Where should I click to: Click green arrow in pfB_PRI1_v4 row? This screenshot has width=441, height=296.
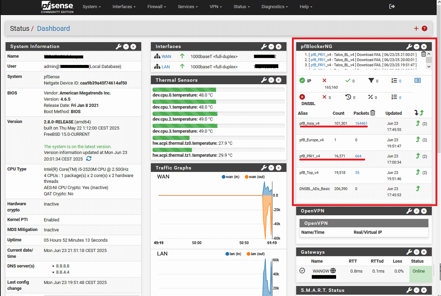tap(418, 156)
